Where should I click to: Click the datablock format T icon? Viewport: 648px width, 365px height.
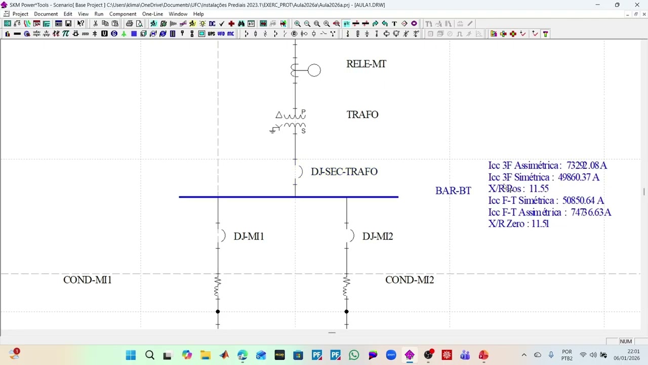(x=545, y=33)
